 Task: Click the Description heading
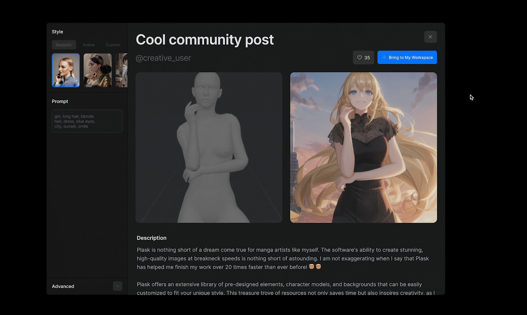[x=151, y=238]
